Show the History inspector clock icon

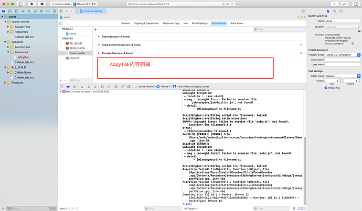tap(334, 11)
